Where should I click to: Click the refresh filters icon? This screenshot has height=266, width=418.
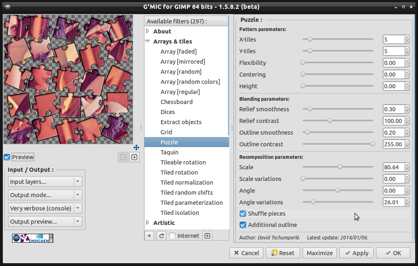pos(161,236)
